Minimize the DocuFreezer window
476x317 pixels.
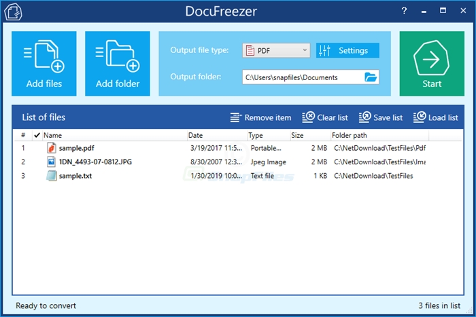424,12
